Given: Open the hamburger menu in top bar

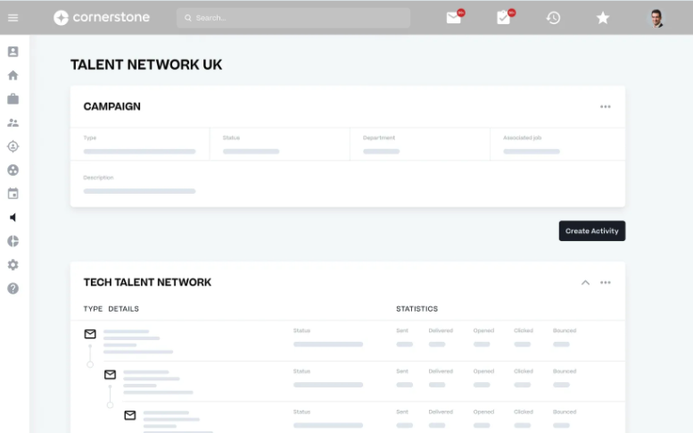Looking at the screenshot, I should [12, 18].
